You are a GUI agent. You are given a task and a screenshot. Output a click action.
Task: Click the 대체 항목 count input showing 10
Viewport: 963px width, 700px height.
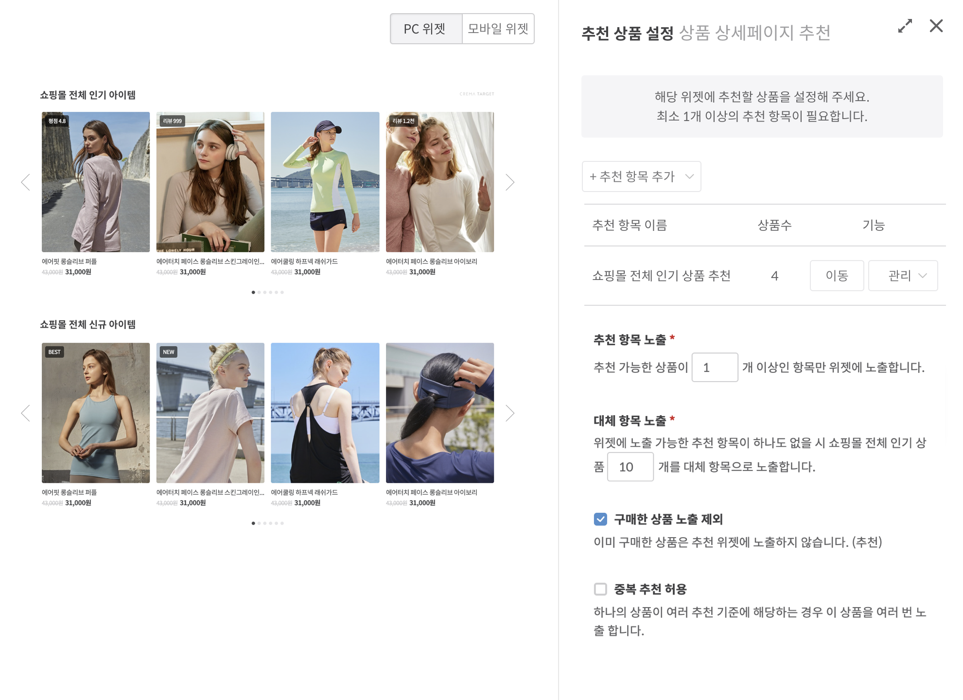coord(630,467)
